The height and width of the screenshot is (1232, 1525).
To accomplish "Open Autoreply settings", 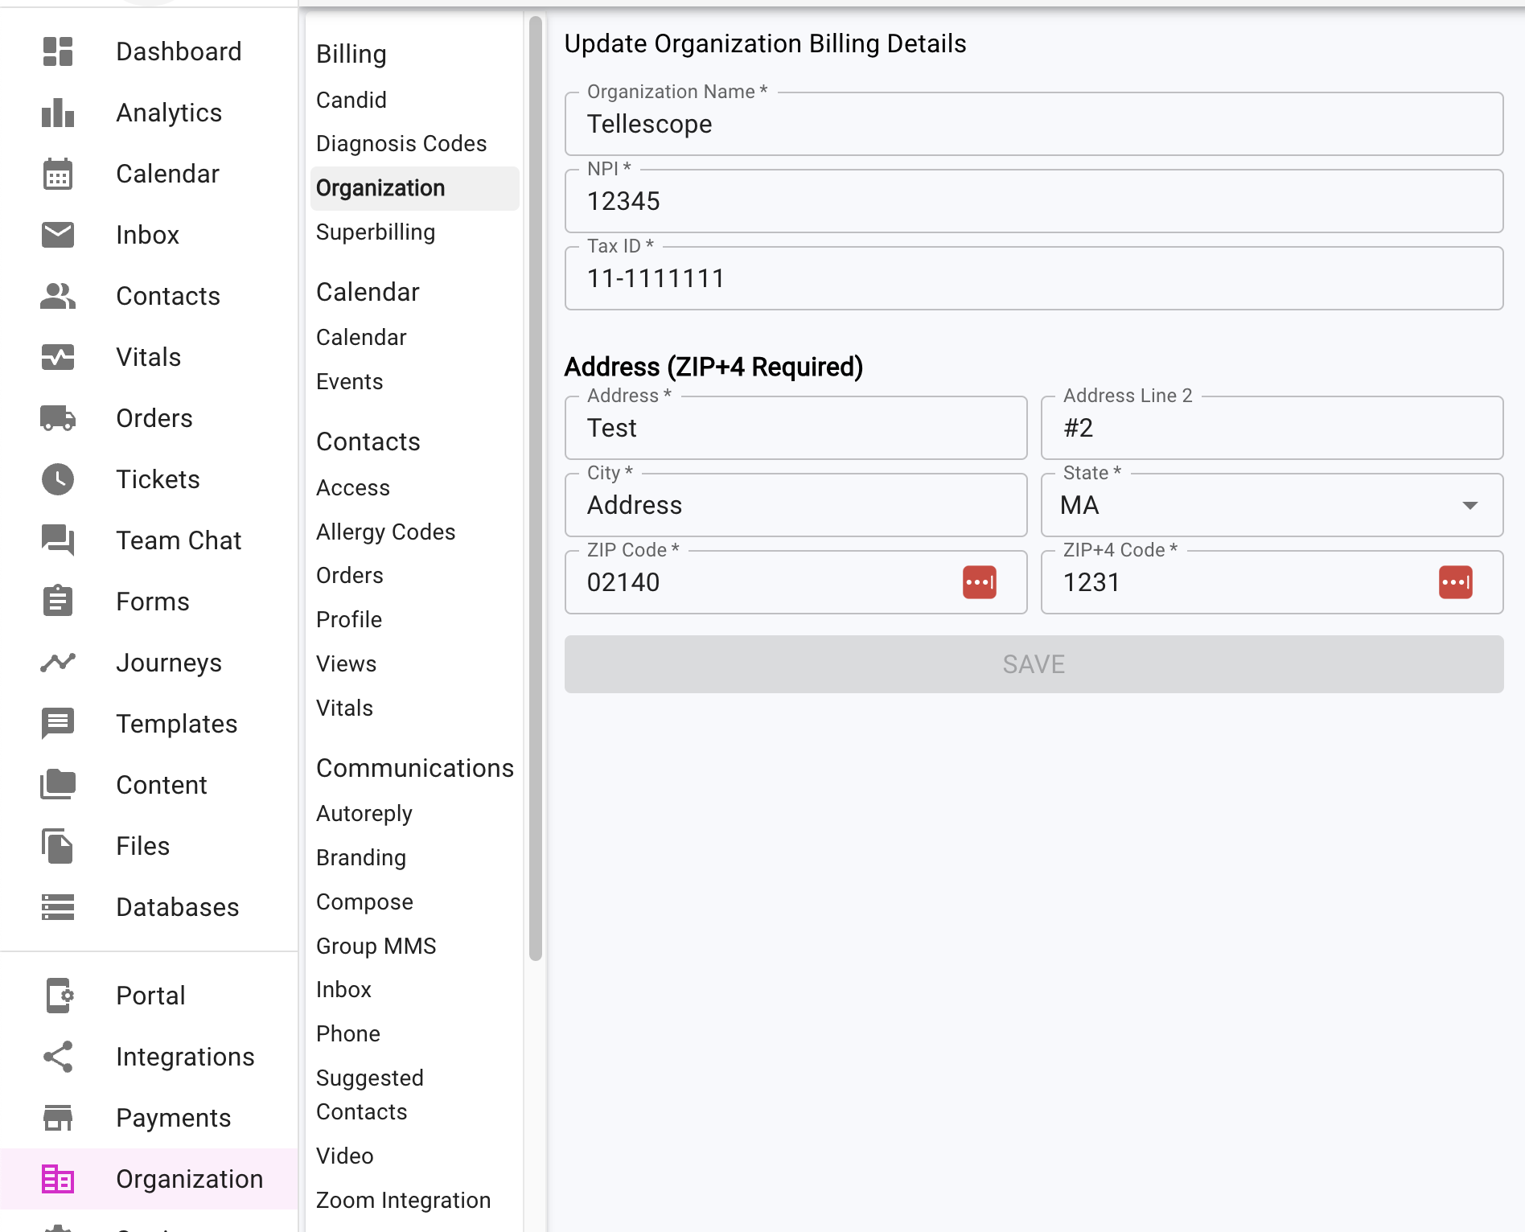I will [364, 814].
